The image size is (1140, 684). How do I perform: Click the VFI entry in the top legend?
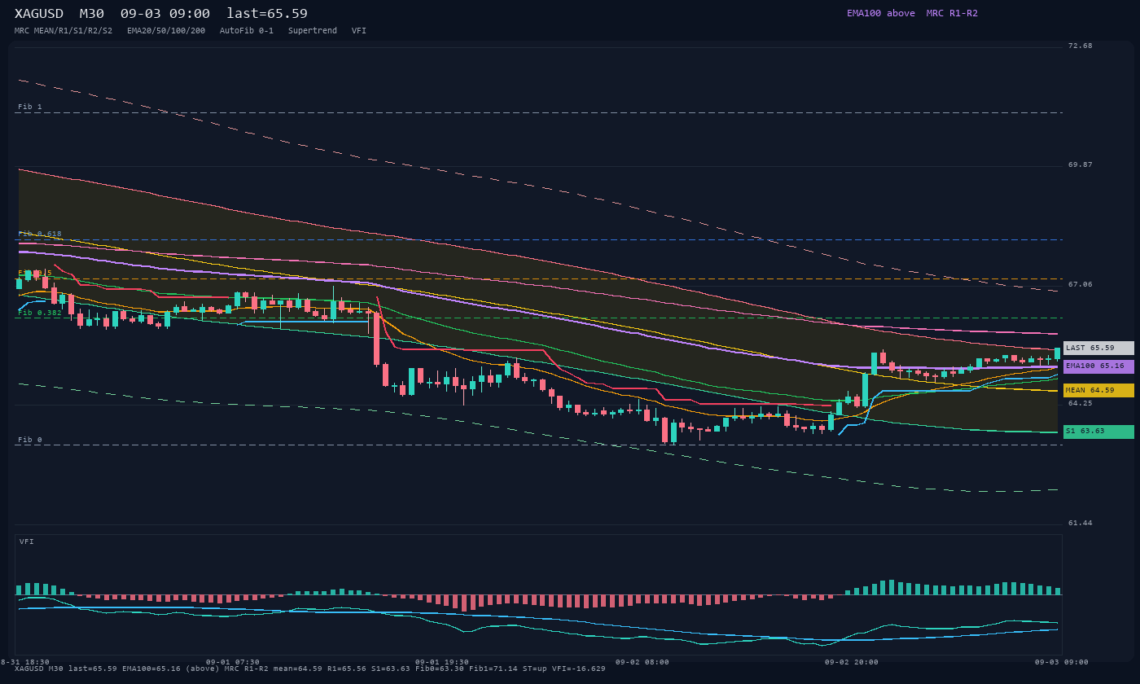coord(359,31)
